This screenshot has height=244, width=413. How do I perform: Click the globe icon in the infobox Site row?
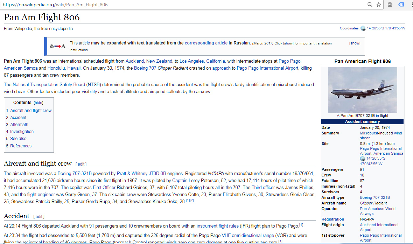click(363, 159)
